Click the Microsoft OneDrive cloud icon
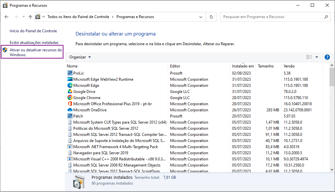The width and height of the screenshot is (335, 192). (70, 110)
